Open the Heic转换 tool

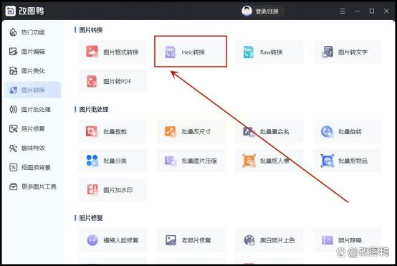coord(191,52)
